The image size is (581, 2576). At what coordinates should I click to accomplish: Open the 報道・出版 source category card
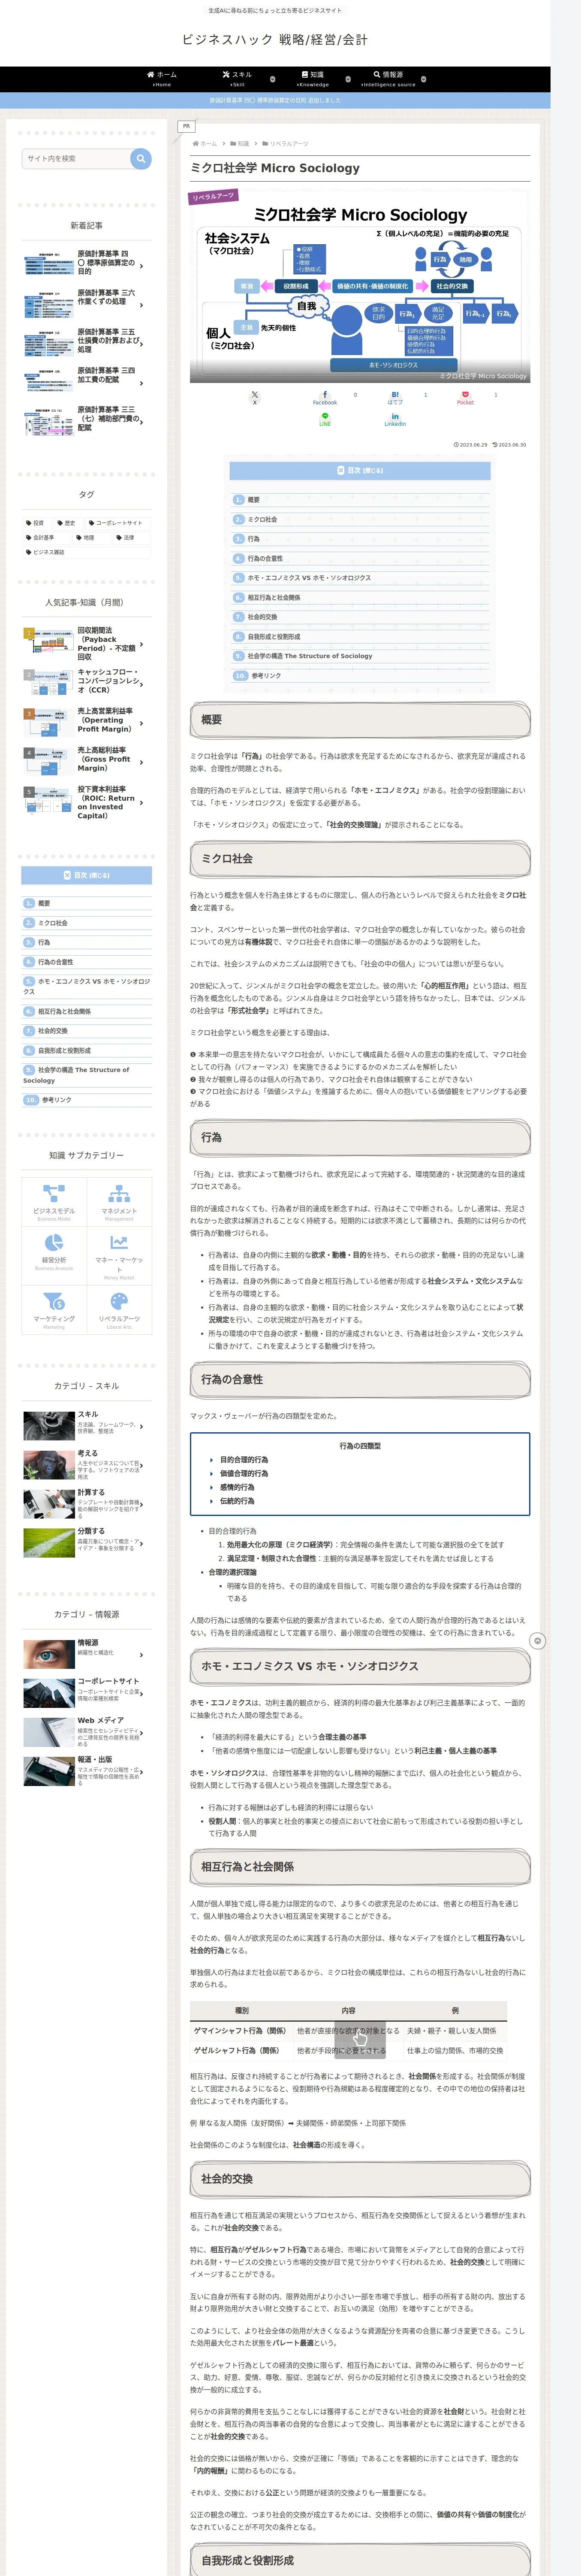coord(87,1770)
